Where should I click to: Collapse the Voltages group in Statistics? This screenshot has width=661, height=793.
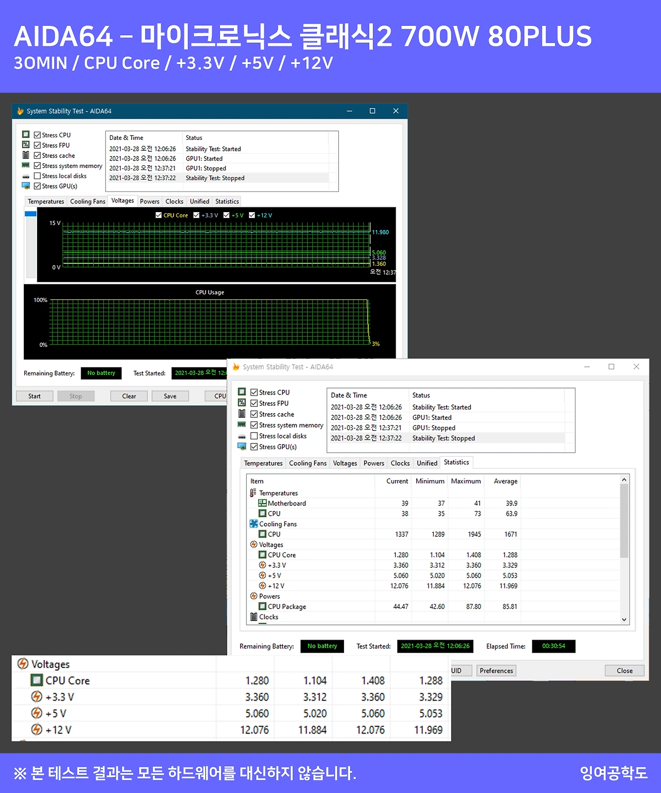254,544
